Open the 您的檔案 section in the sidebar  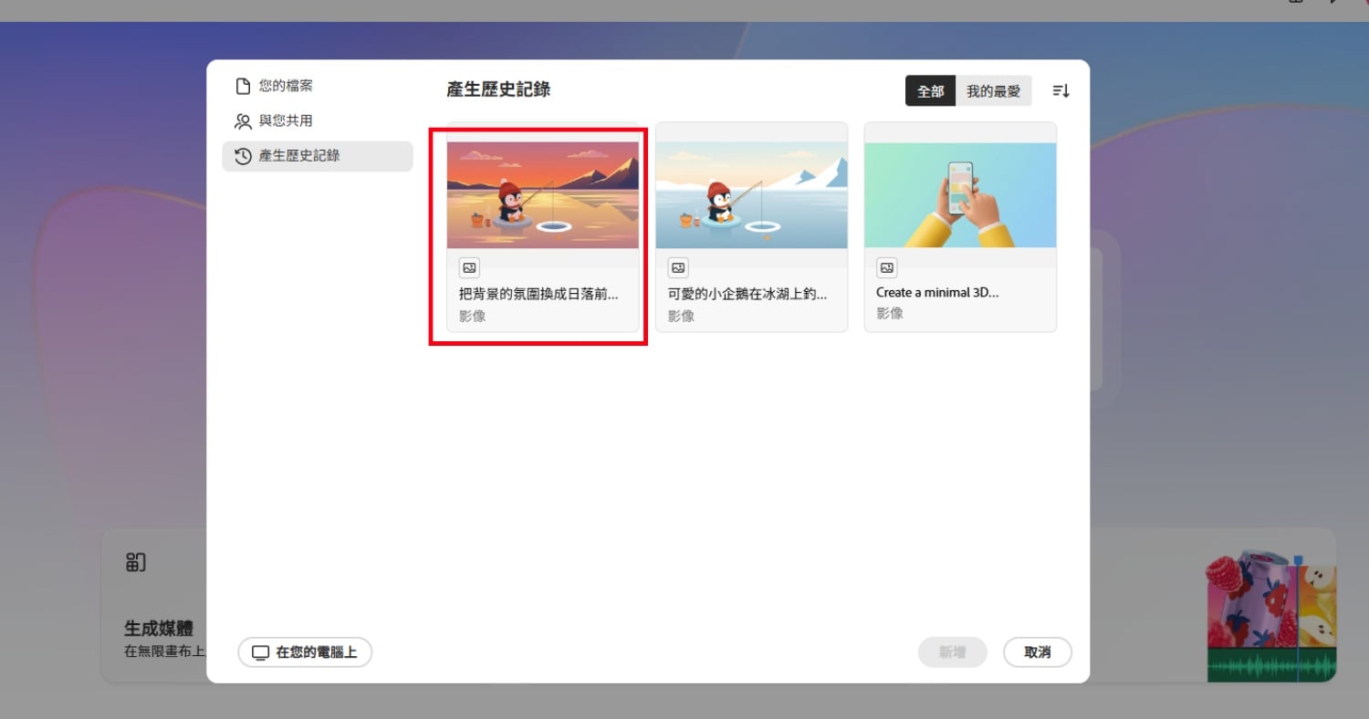coord(285,86)
